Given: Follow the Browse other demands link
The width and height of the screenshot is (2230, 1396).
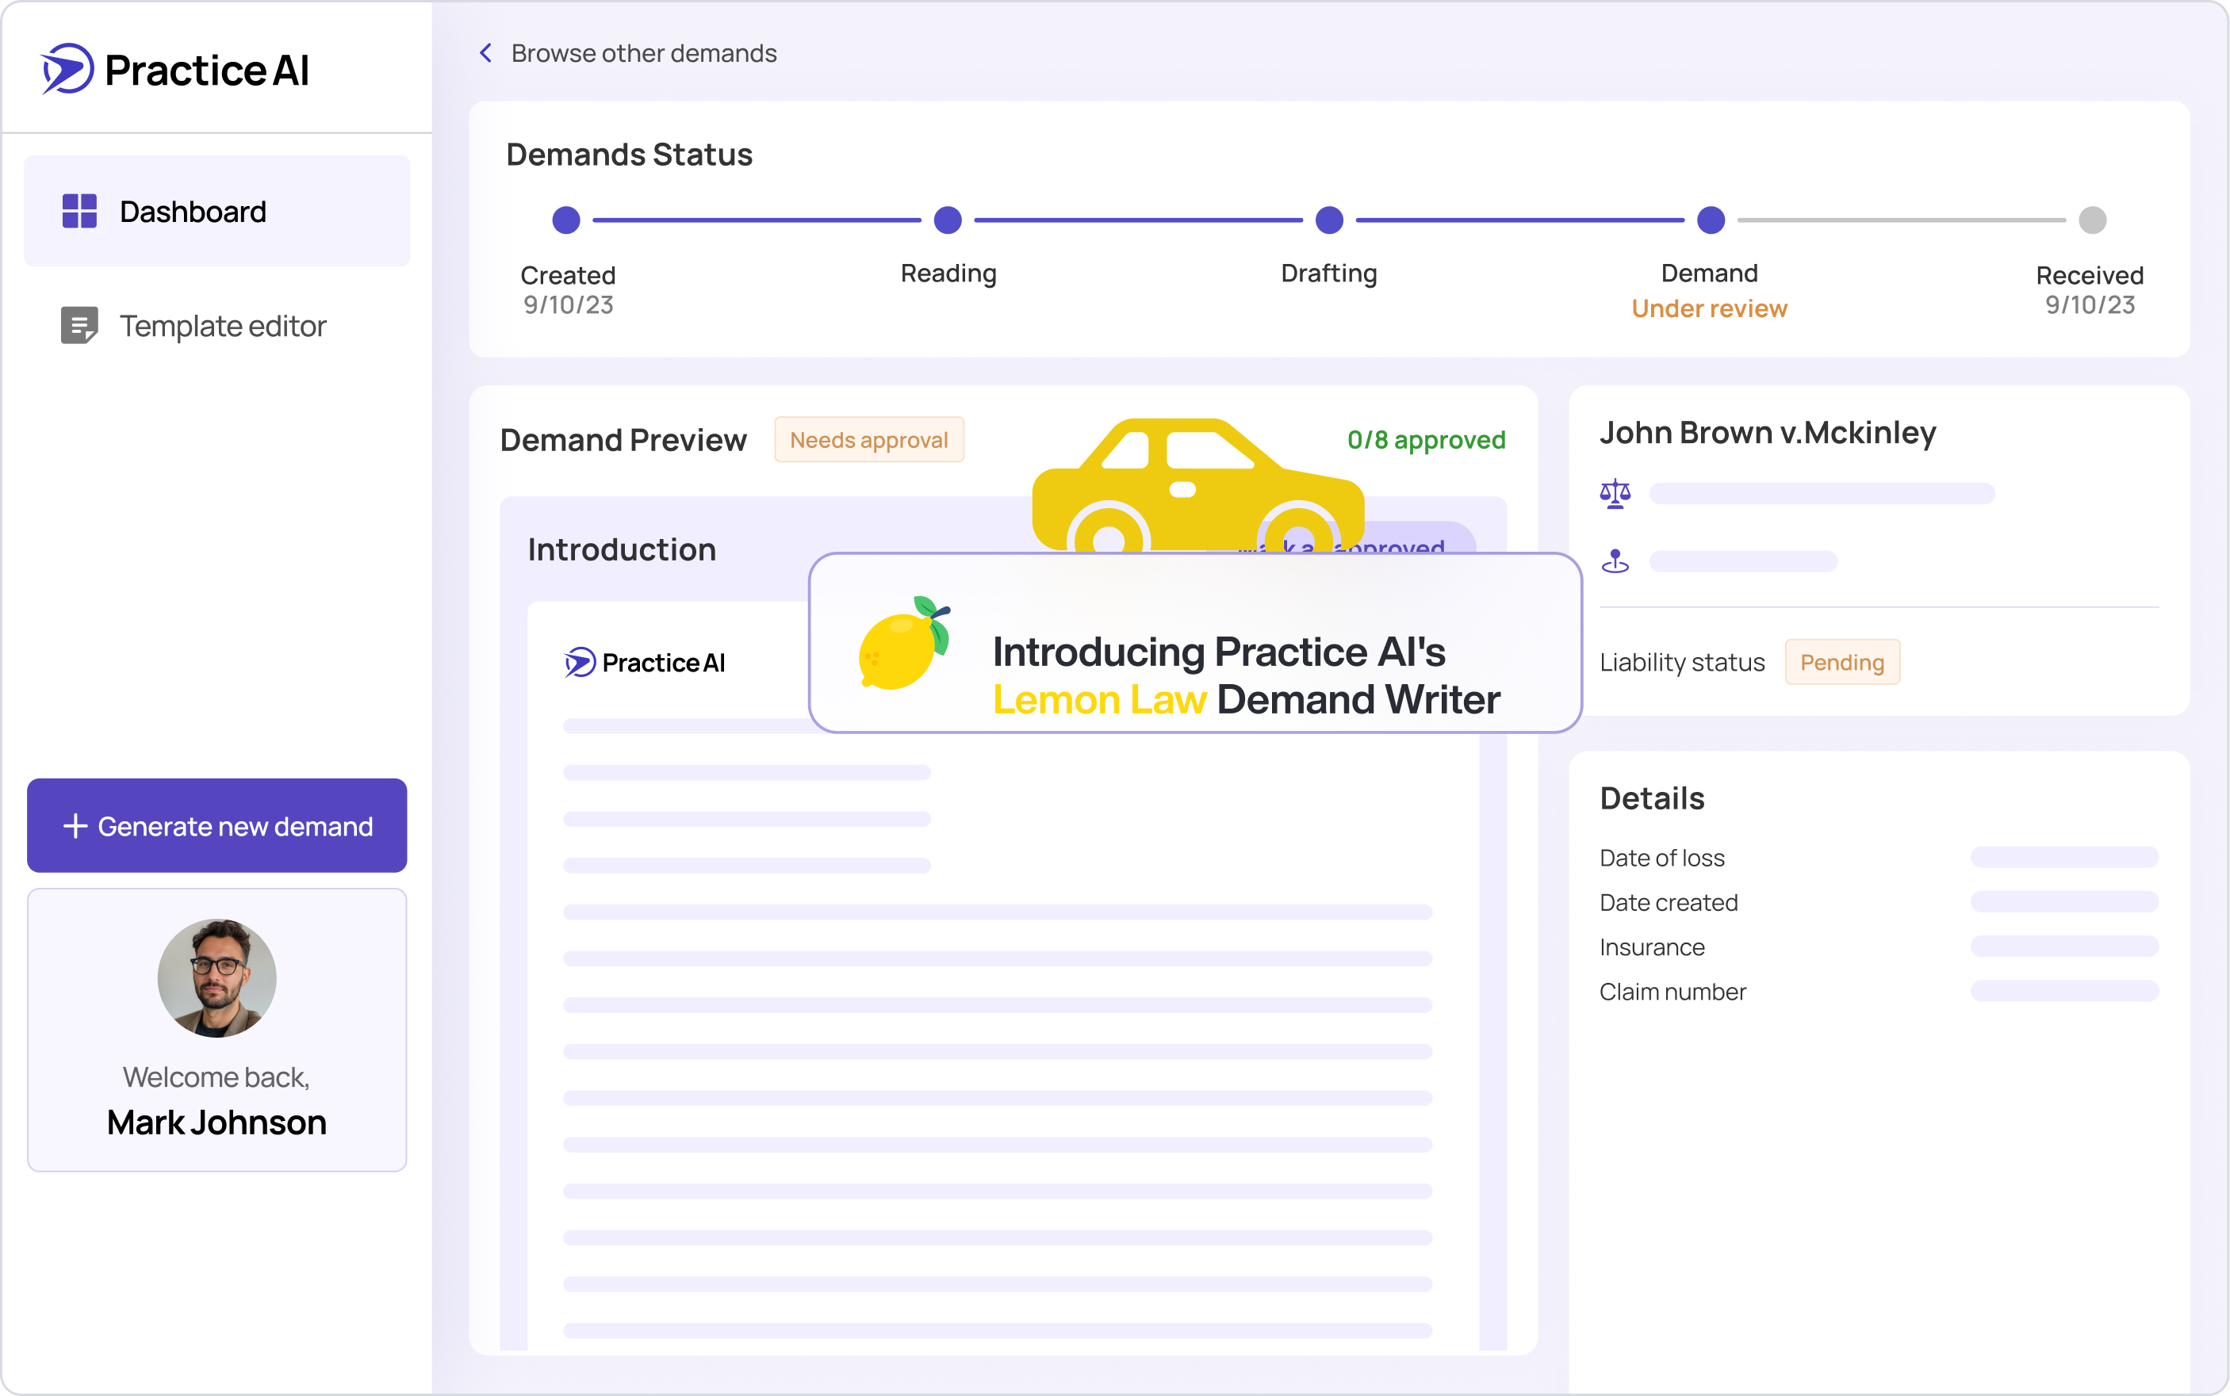Looking at the screenshot, I should (x=644, y=54).
